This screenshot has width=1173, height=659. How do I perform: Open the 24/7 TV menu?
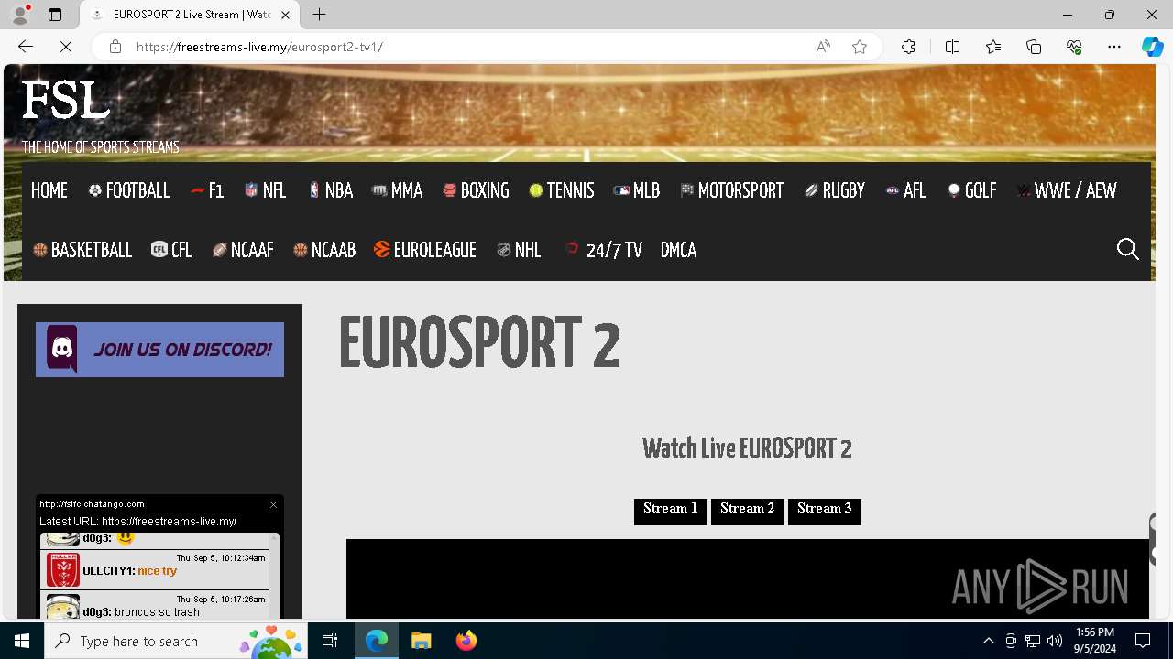(x=603, y=250)
